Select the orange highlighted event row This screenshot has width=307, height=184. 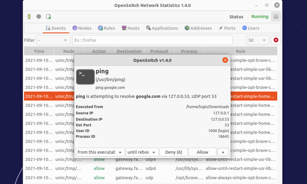(150, 96)
